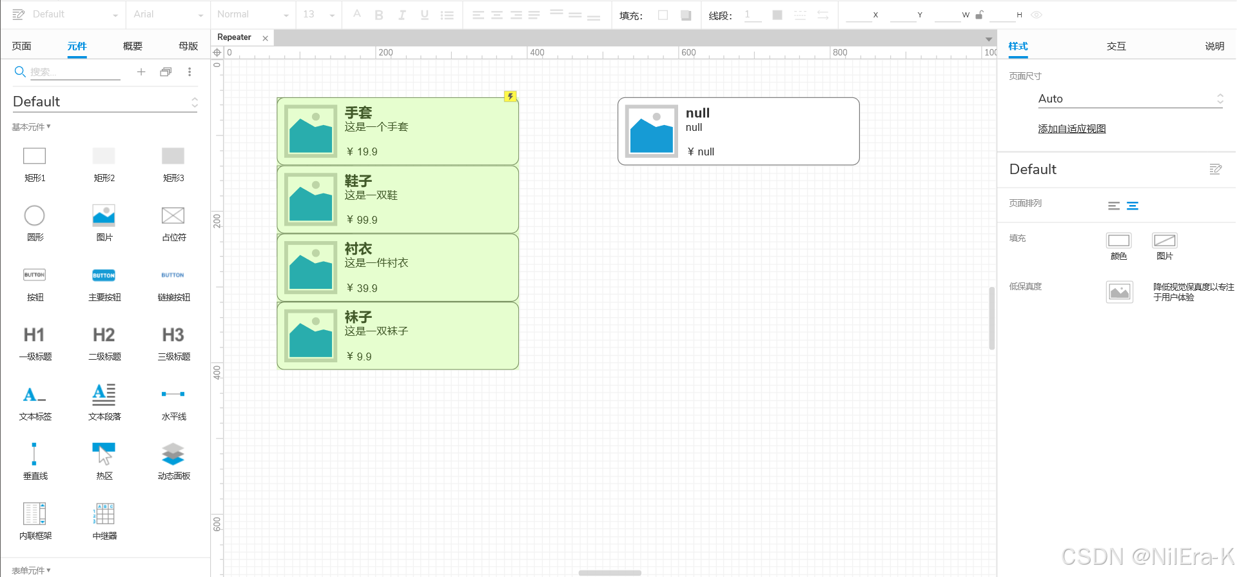The width and height of the screenshot is (1237, 577).
Task: Select the 热区 hotspot widget
Action: pos(104,462)
